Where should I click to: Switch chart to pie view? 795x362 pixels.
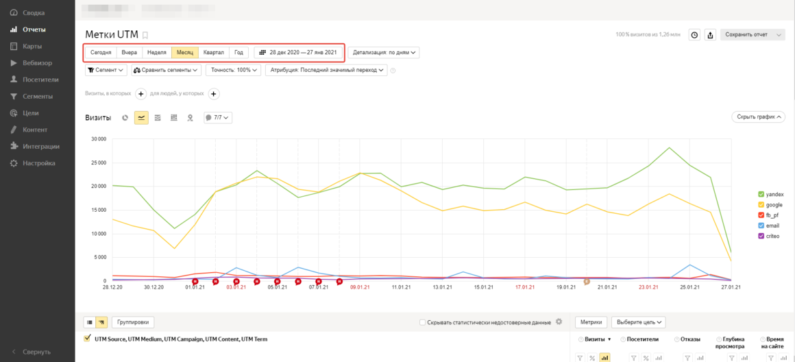pyautogui.click(x=125, y=118)
